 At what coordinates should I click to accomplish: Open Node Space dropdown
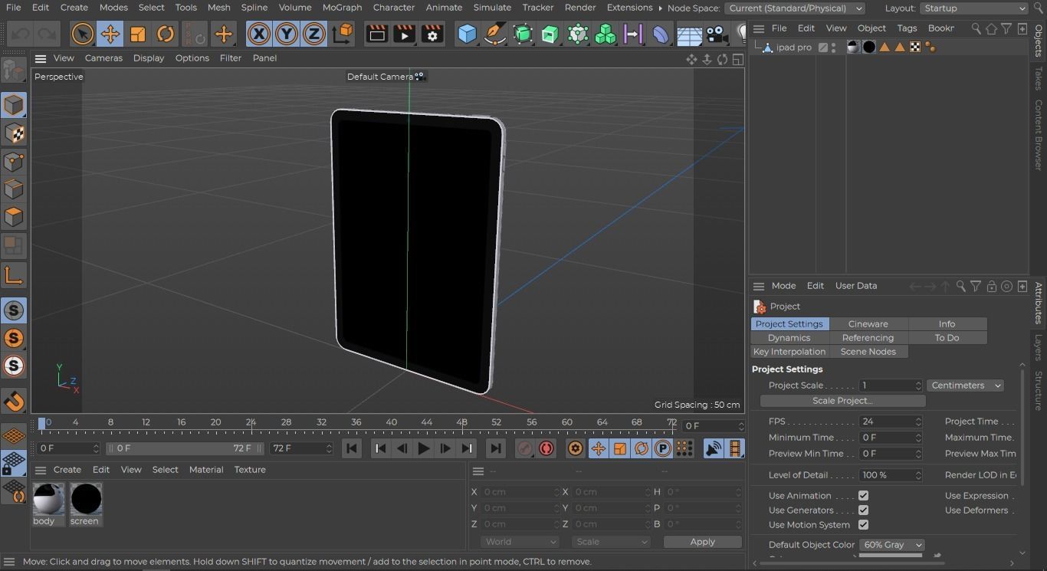pos(795,8)
